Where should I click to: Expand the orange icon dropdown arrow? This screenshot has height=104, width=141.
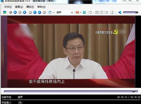click(x=81, y=12)
